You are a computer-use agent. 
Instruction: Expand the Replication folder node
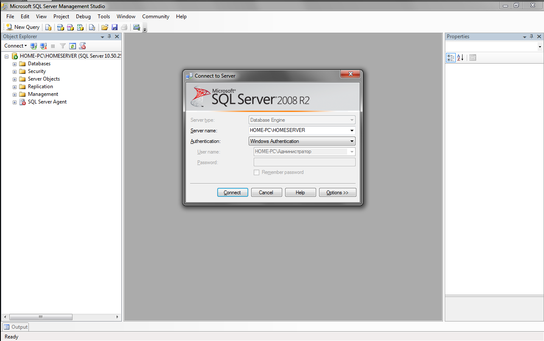(x=14, y=87)
